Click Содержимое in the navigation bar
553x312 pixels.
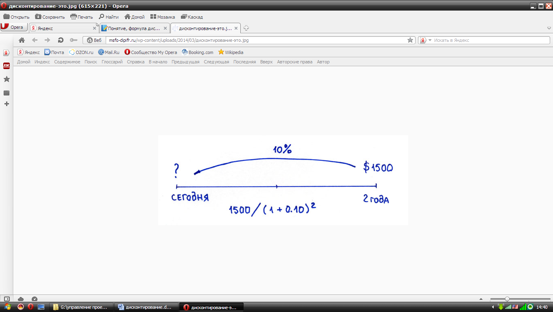pyautogui.click(x=67, y=62)
